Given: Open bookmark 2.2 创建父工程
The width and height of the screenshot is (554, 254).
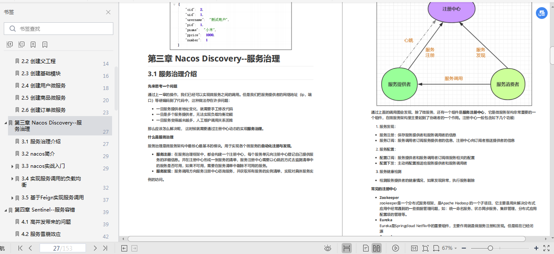Looking at the screenshot, I should coord(38,61).
